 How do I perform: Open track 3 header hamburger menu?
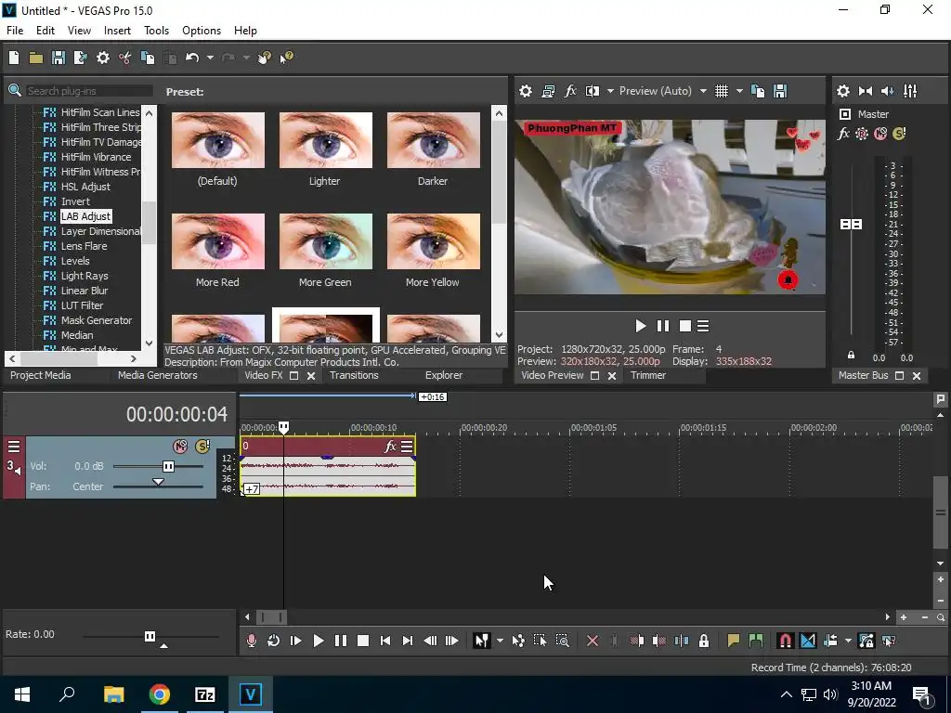coord(13,447)
